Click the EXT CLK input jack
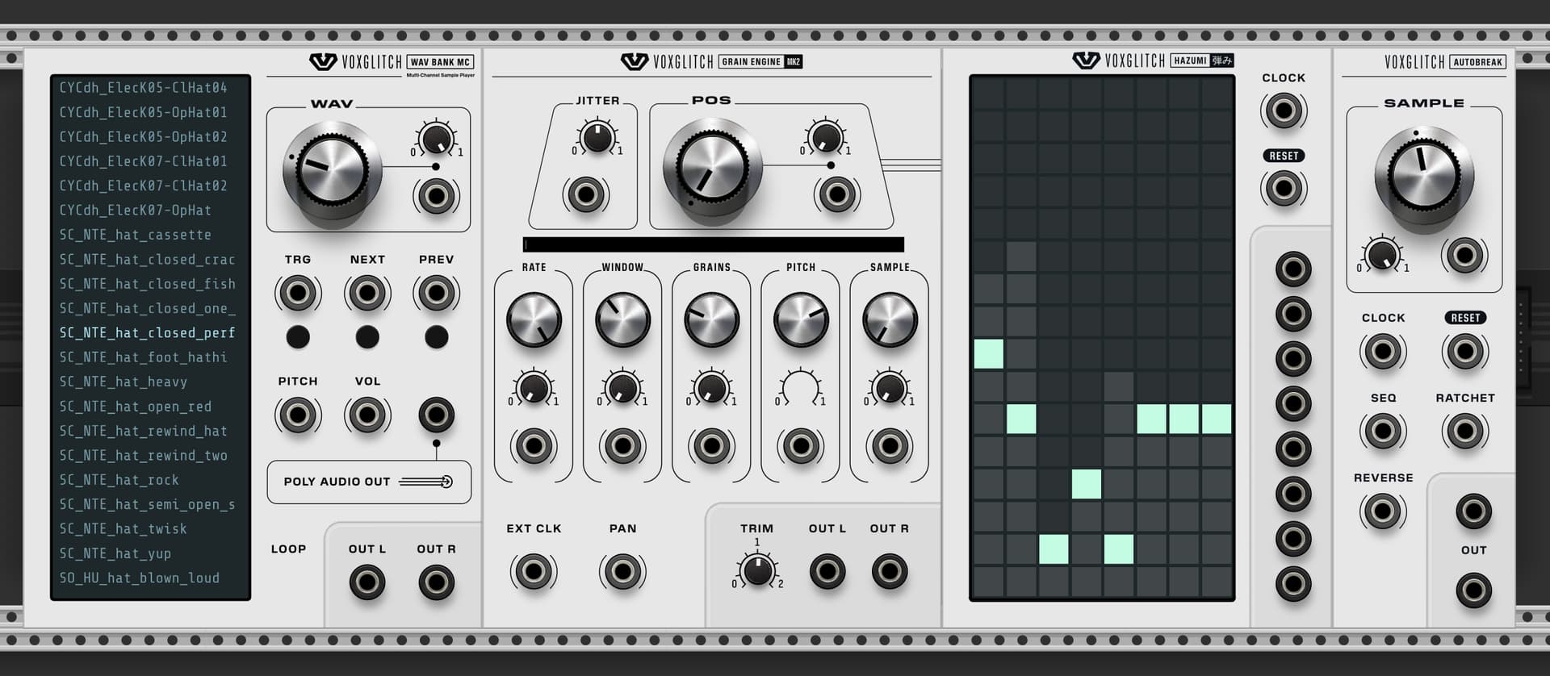Viewport: 1550px width, 676px height. [534, 571]
